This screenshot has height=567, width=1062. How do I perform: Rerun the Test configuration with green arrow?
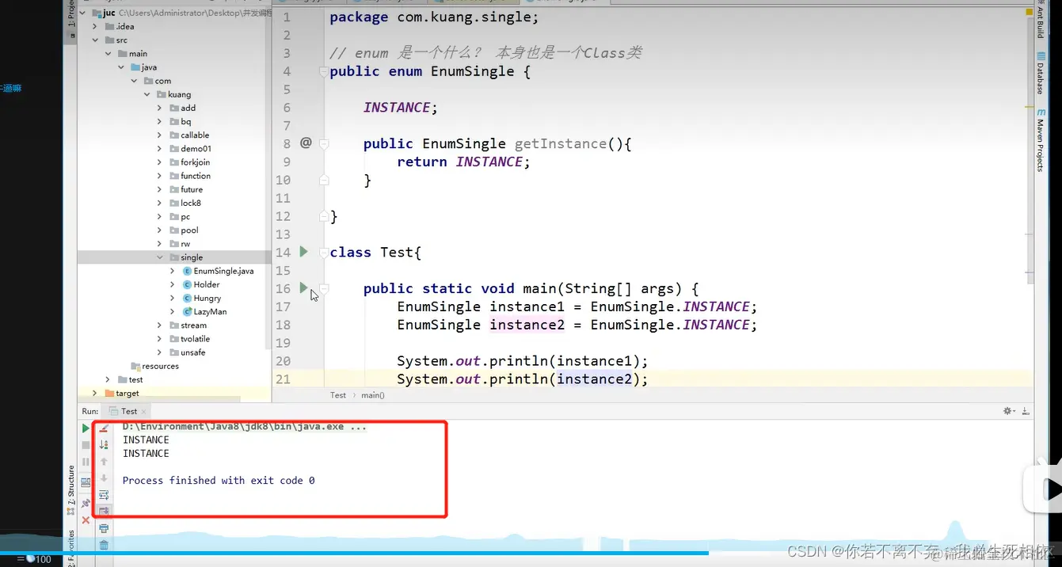pyautogui.click(x=86, y=428)
